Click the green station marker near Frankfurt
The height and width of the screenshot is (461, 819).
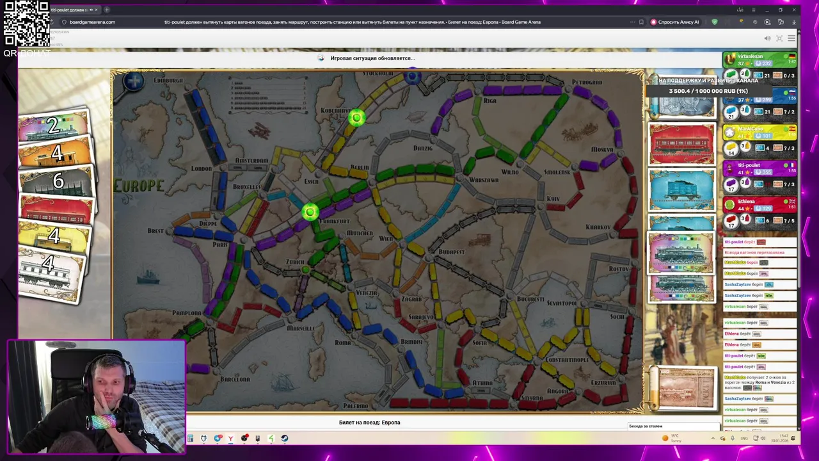pyautogui.click(x=310, y=212)
